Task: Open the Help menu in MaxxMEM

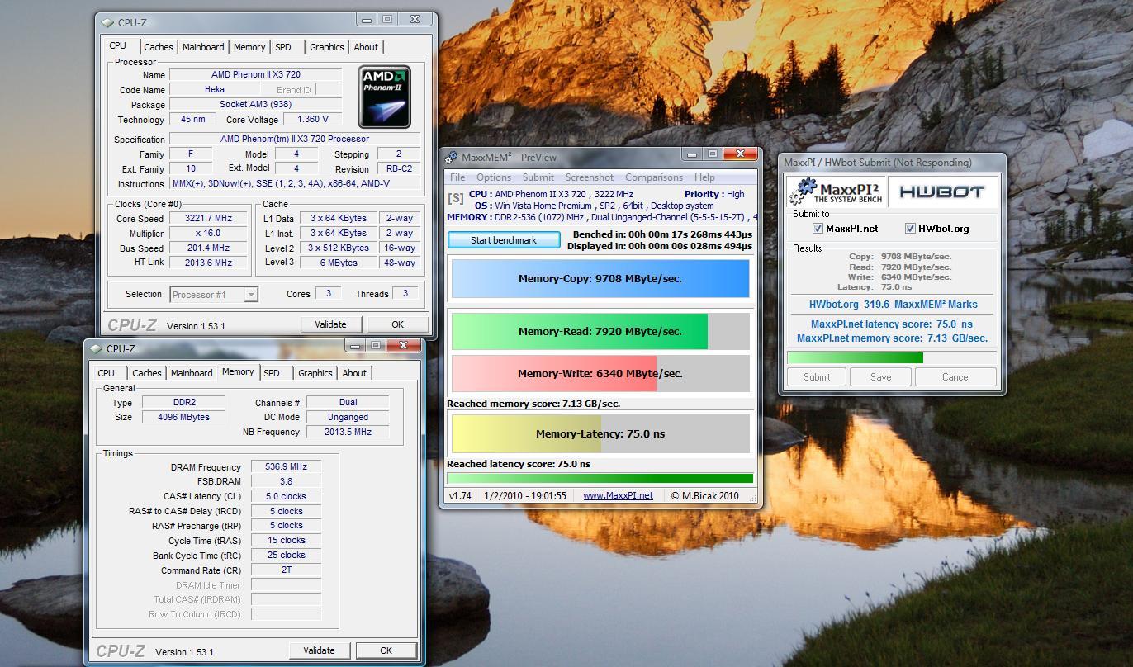Action: click(704, 177)
